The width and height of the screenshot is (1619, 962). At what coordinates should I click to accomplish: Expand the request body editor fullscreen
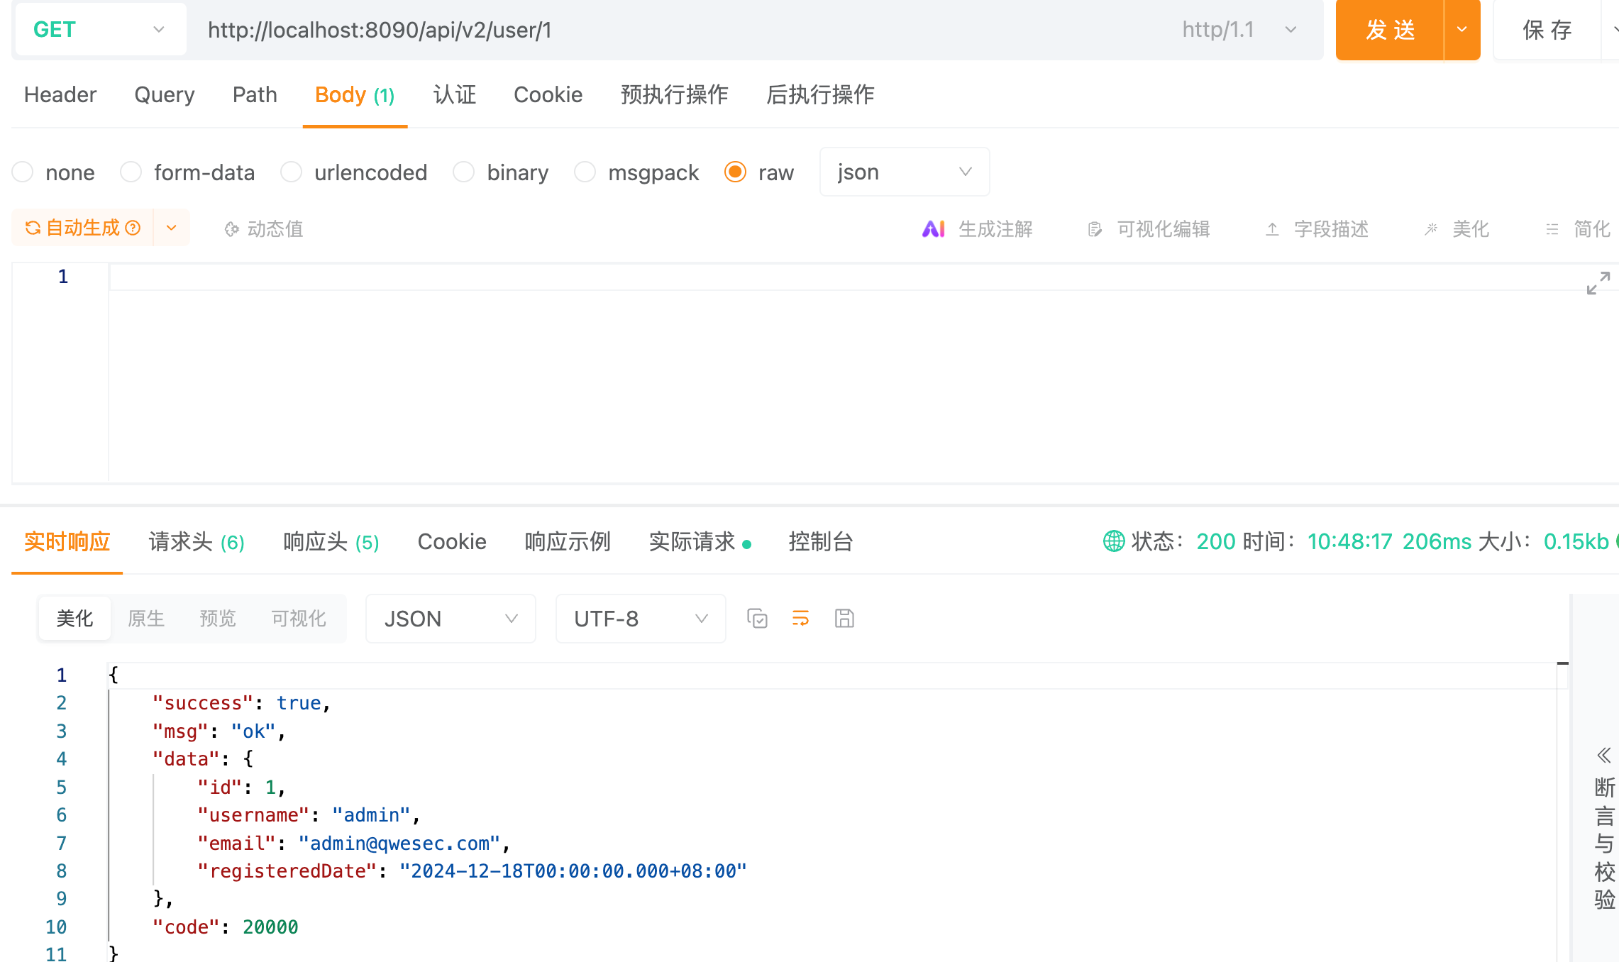(x=1598, y=283)
